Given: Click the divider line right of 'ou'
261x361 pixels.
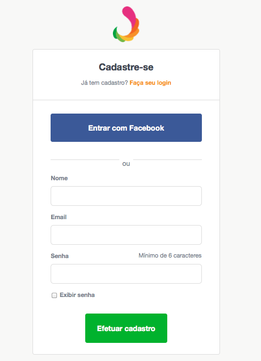Looking at the screenshot, I should click(167, 159).
